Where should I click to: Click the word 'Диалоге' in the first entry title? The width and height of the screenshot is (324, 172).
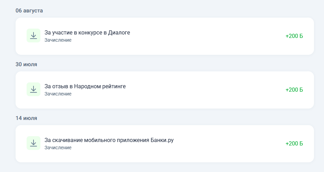119,33
